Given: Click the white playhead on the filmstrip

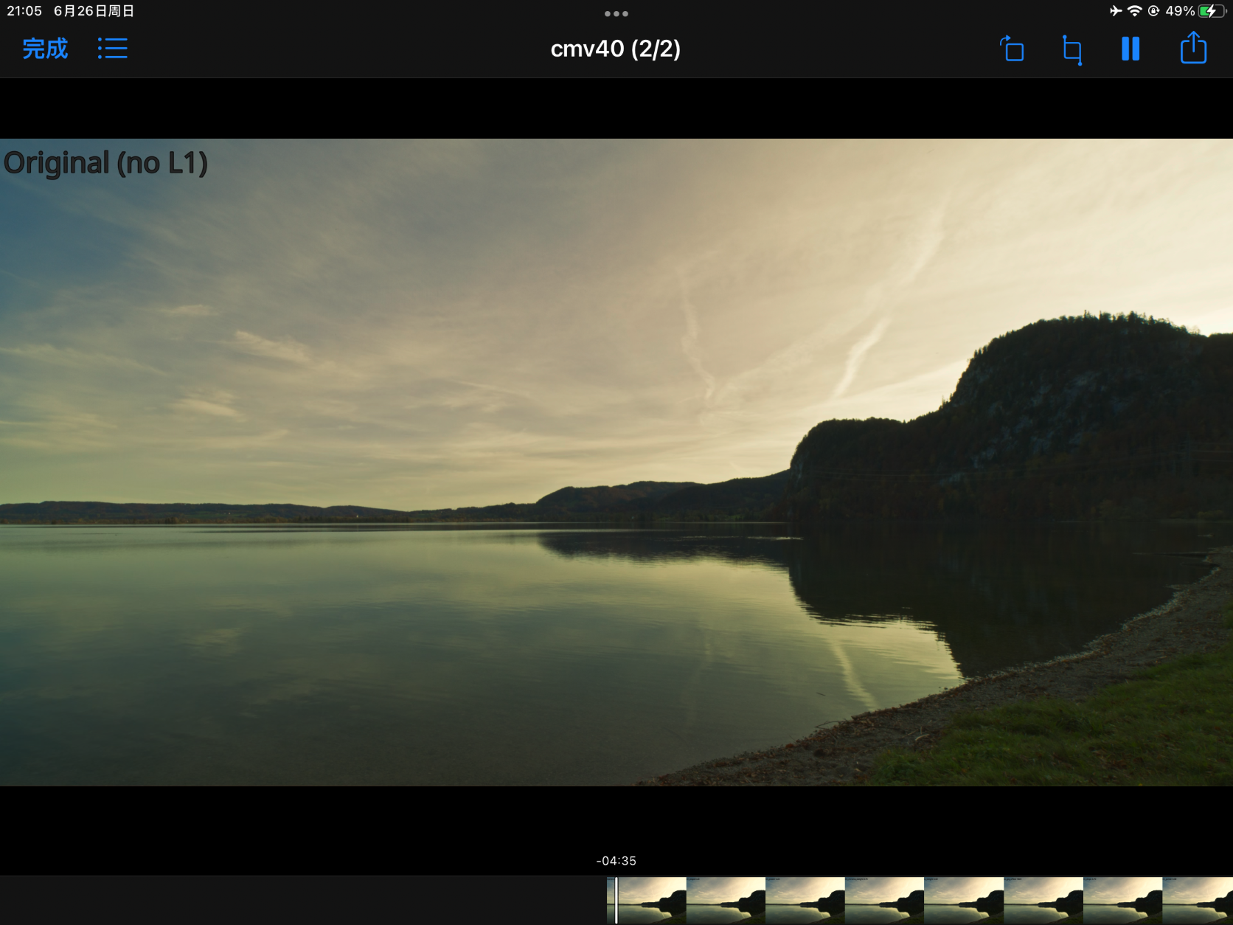Looking at the screenshot, I should (x=616, y=900).
